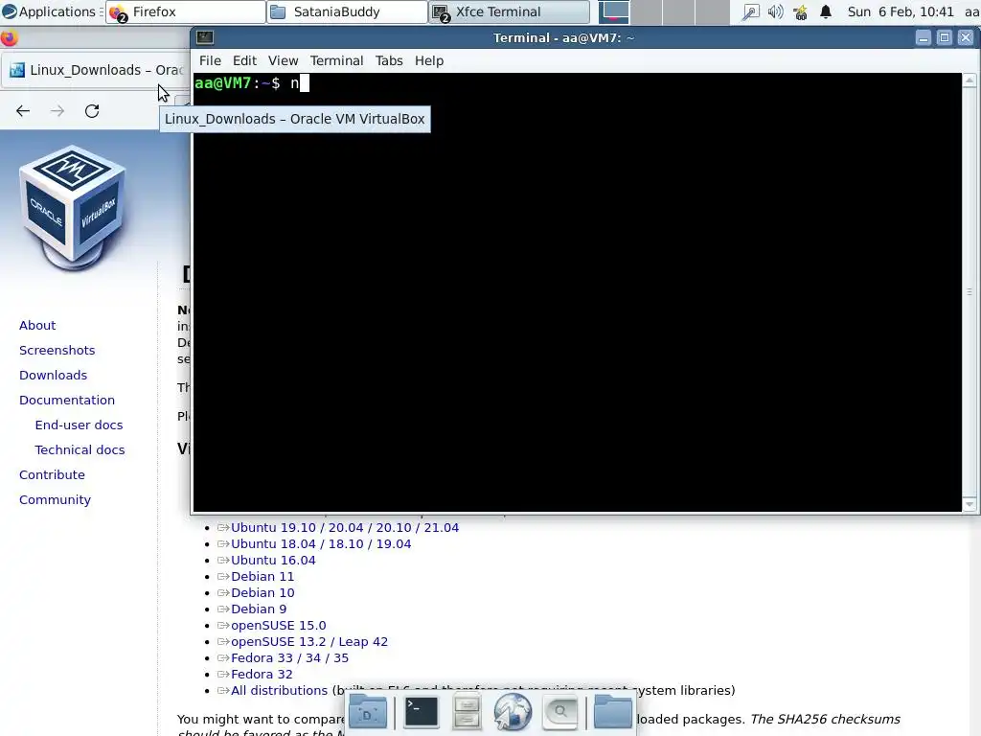Open the openSUSE 15.0 download link
981x736 pixels.
279,625
